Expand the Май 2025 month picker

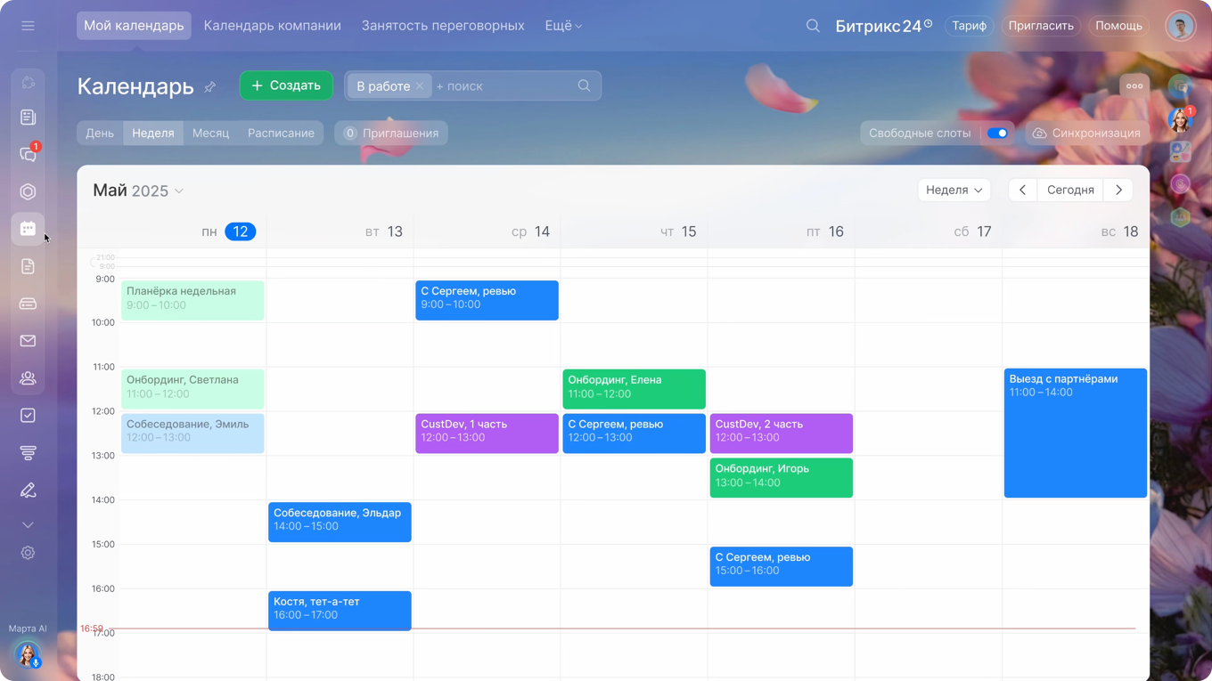click(179, 191)
